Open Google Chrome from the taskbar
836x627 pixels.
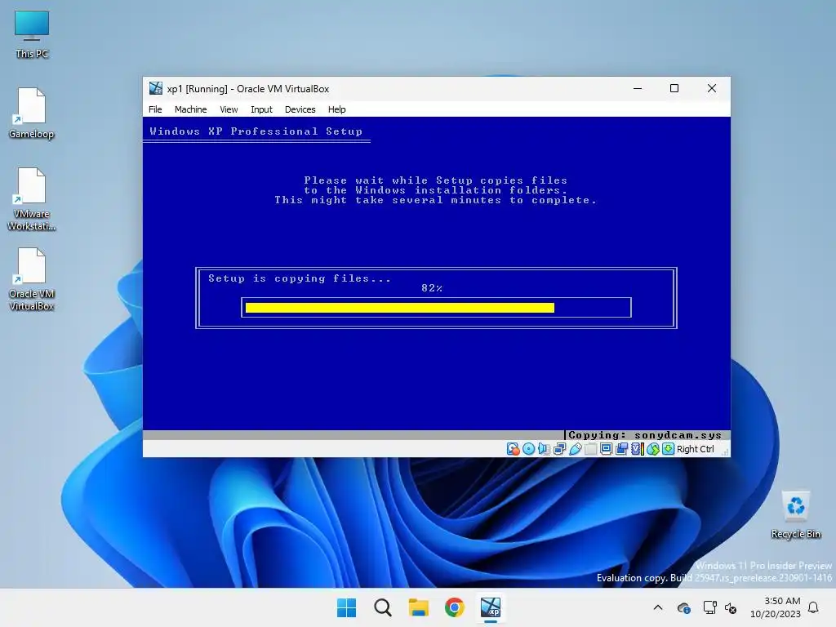point(454,607)
